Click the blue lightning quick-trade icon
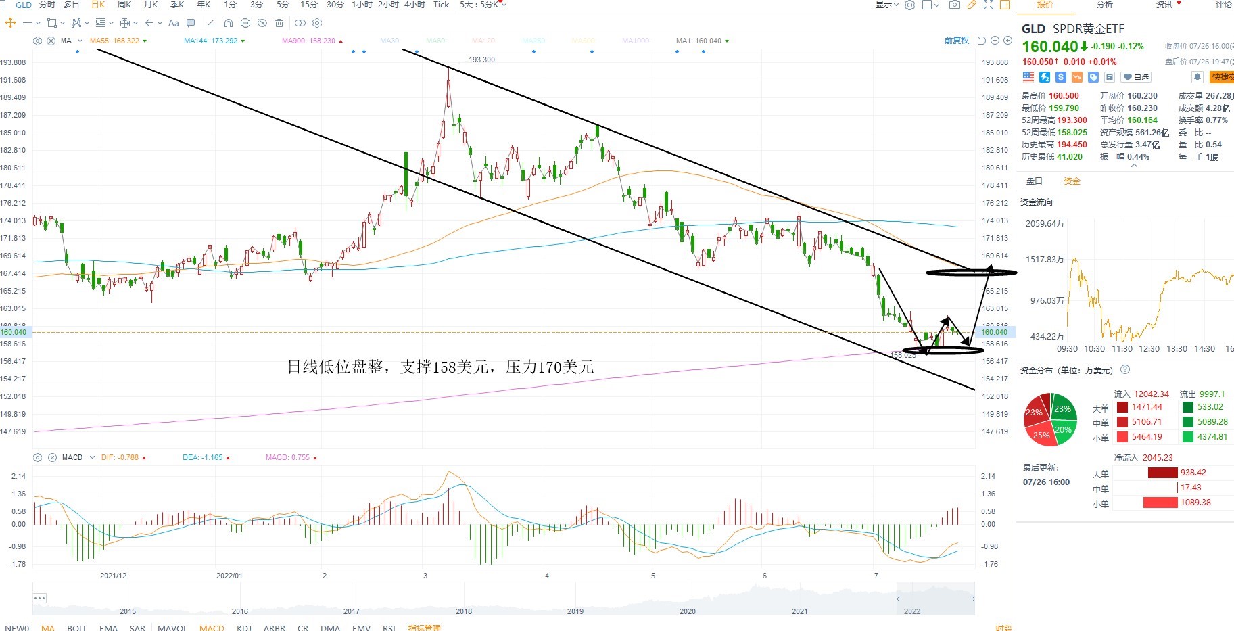The image size is (1234, 631). pos(1045,77)
